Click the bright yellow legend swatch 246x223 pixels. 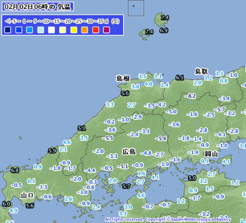74,30
